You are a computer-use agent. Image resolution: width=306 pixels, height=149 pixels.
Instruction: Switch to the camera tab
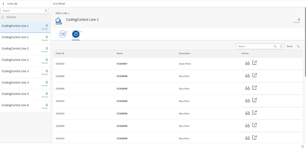tap(63, 34)
